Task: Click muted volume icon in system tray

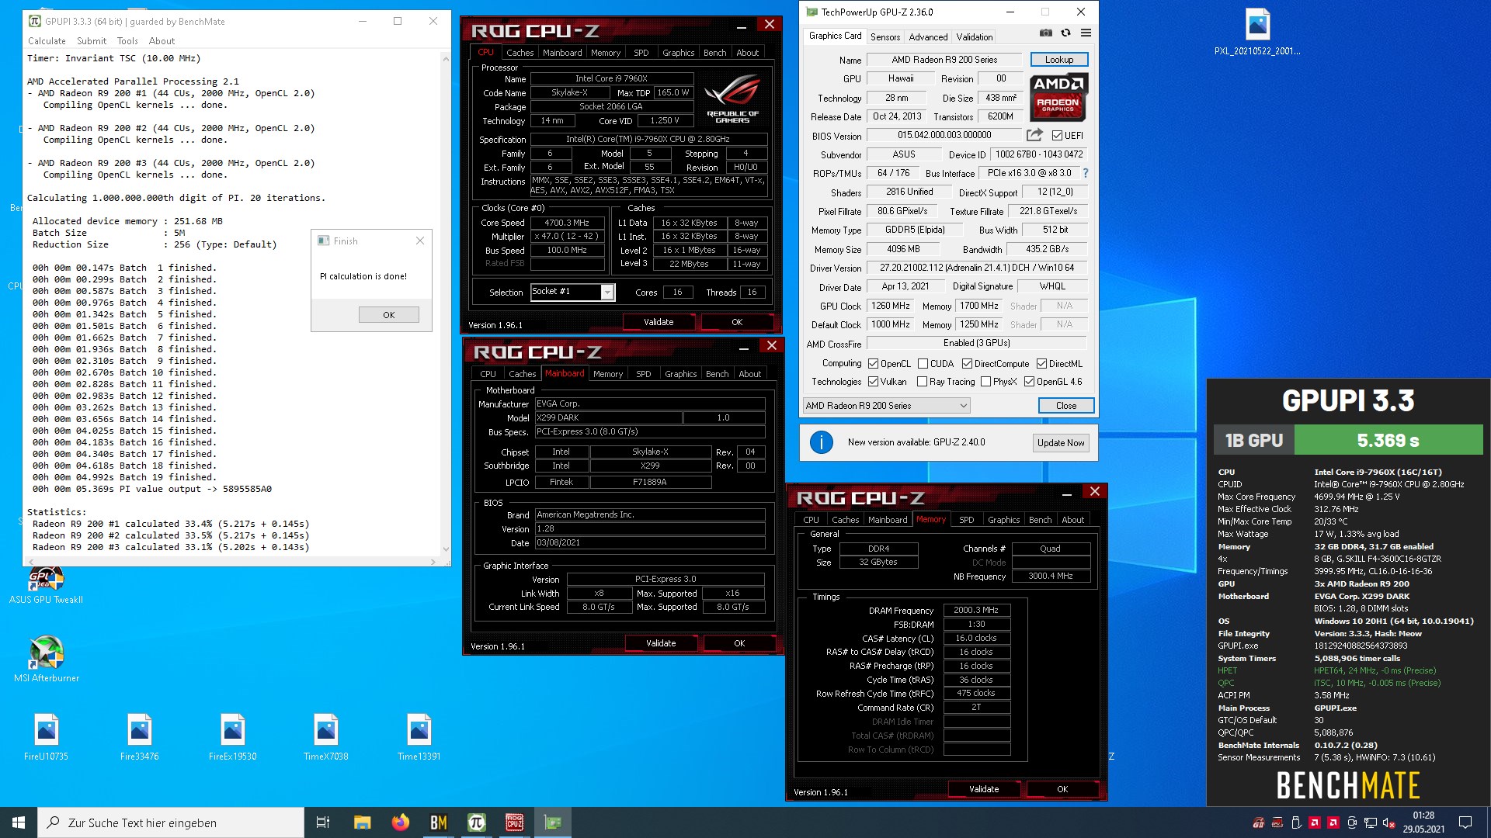Action: (1389, 822)
